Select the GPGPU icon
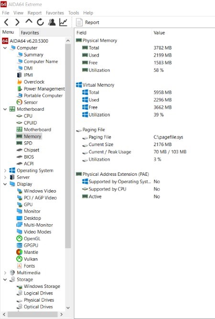215x319 pixels. (x=19, y=245)
